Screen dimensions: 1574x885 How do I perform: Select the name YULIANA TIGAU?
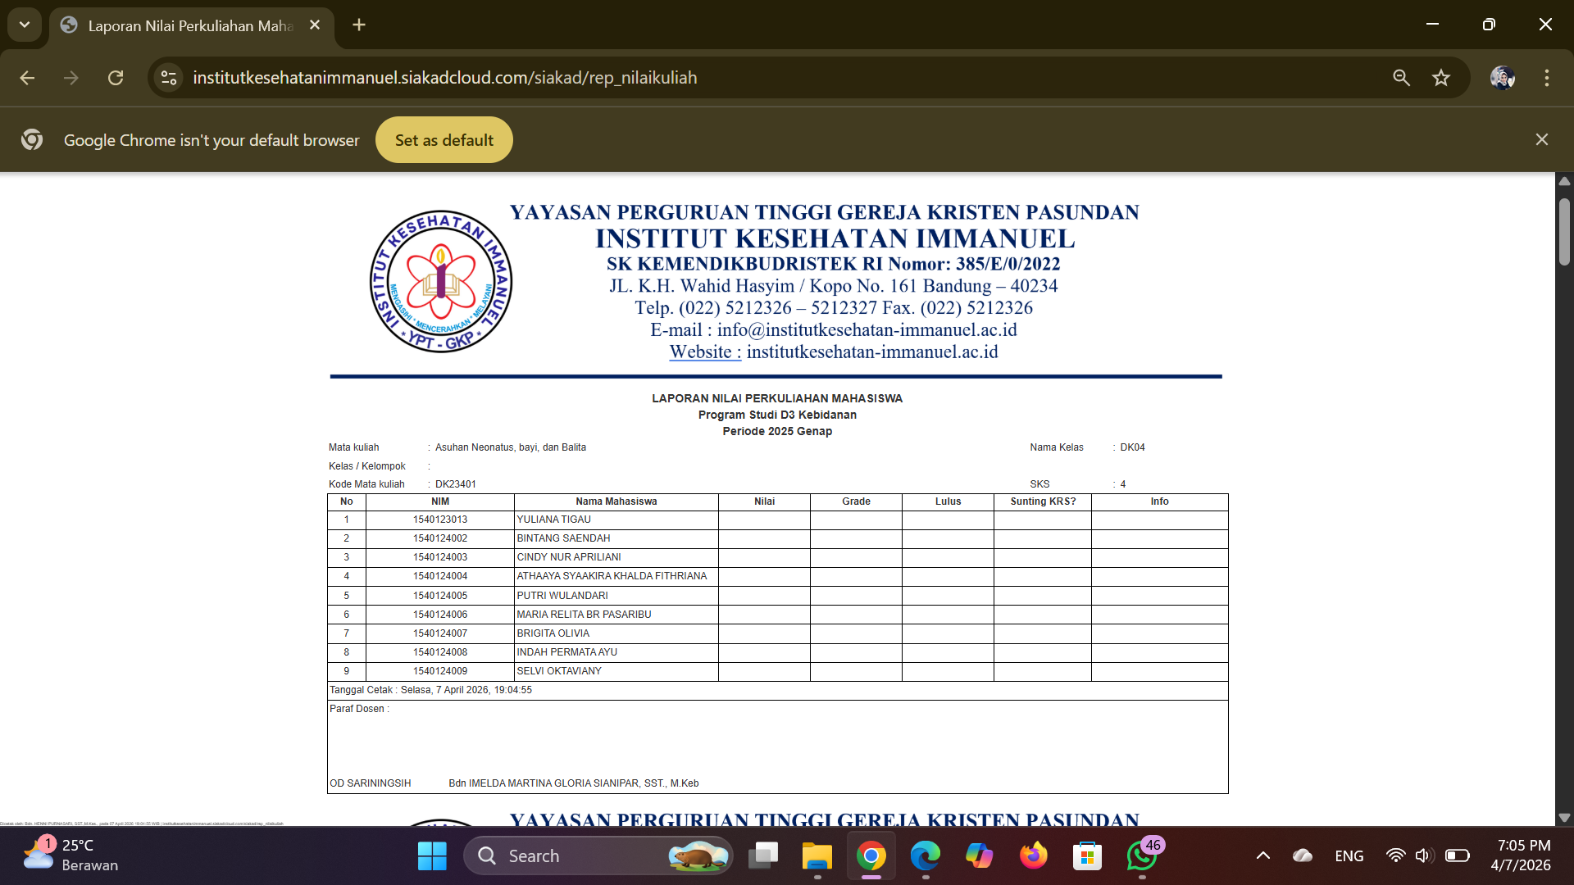(553, 520)
